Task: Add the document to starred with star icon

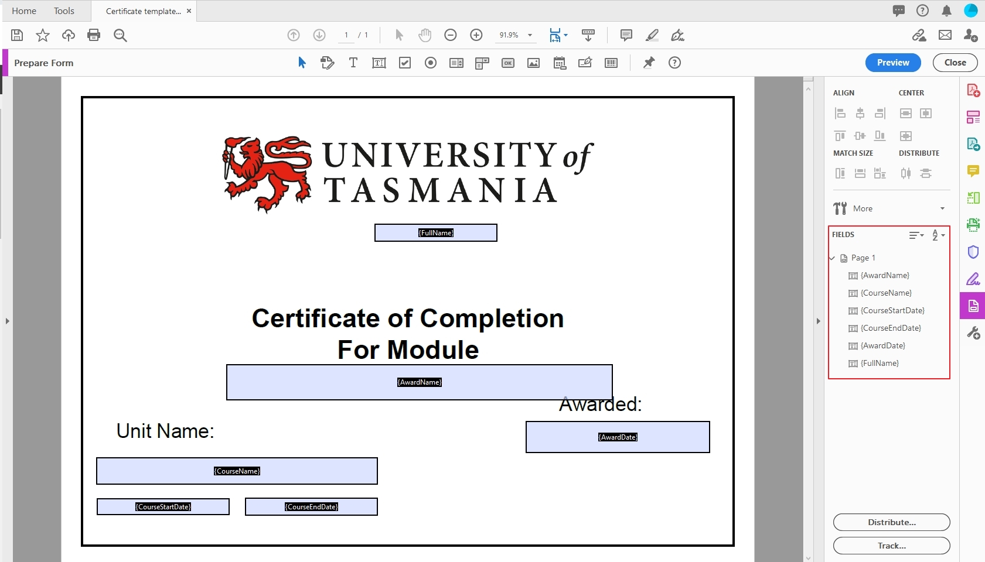Action: click(43, 35)
